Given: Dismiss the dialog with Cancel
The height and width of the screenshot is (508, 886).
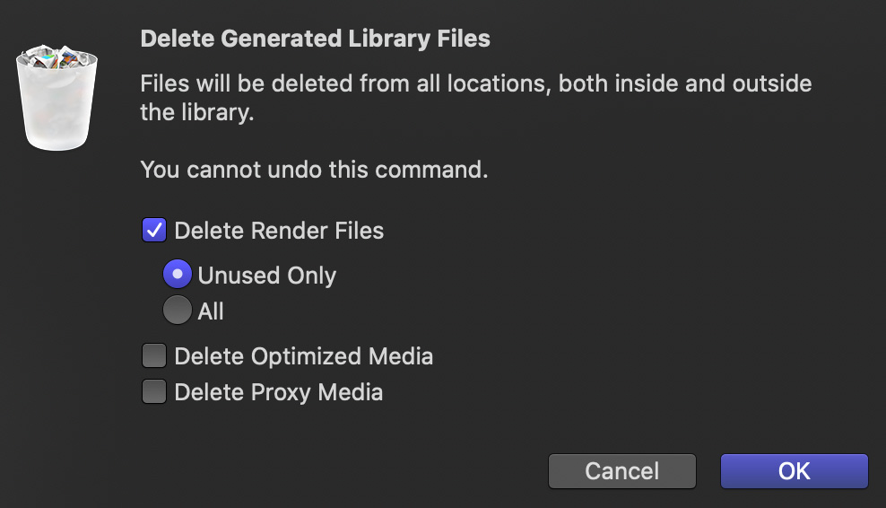Looking at the screenshot, I should [622, 470].
